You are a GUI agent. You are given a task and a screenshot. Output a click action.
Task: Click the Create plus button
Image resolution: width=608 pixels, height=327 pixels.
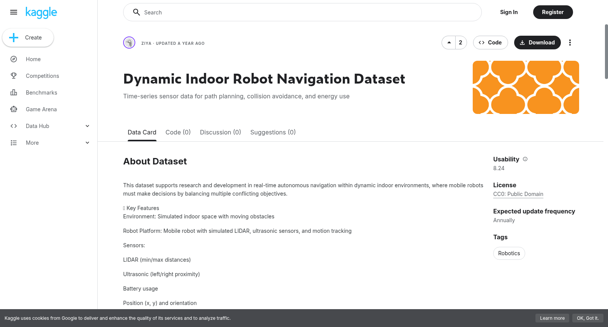pyautogui.click(x=28, y=38)
